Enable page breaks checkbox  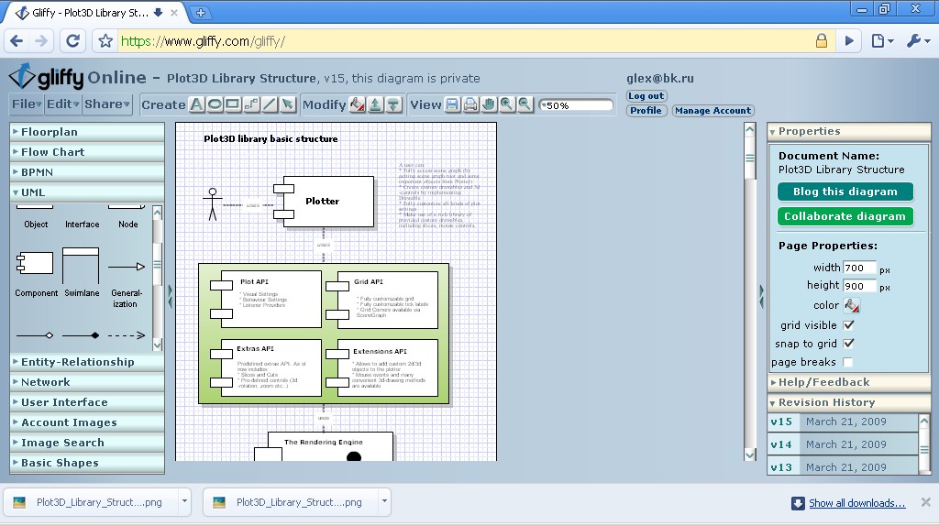[848, 362]
